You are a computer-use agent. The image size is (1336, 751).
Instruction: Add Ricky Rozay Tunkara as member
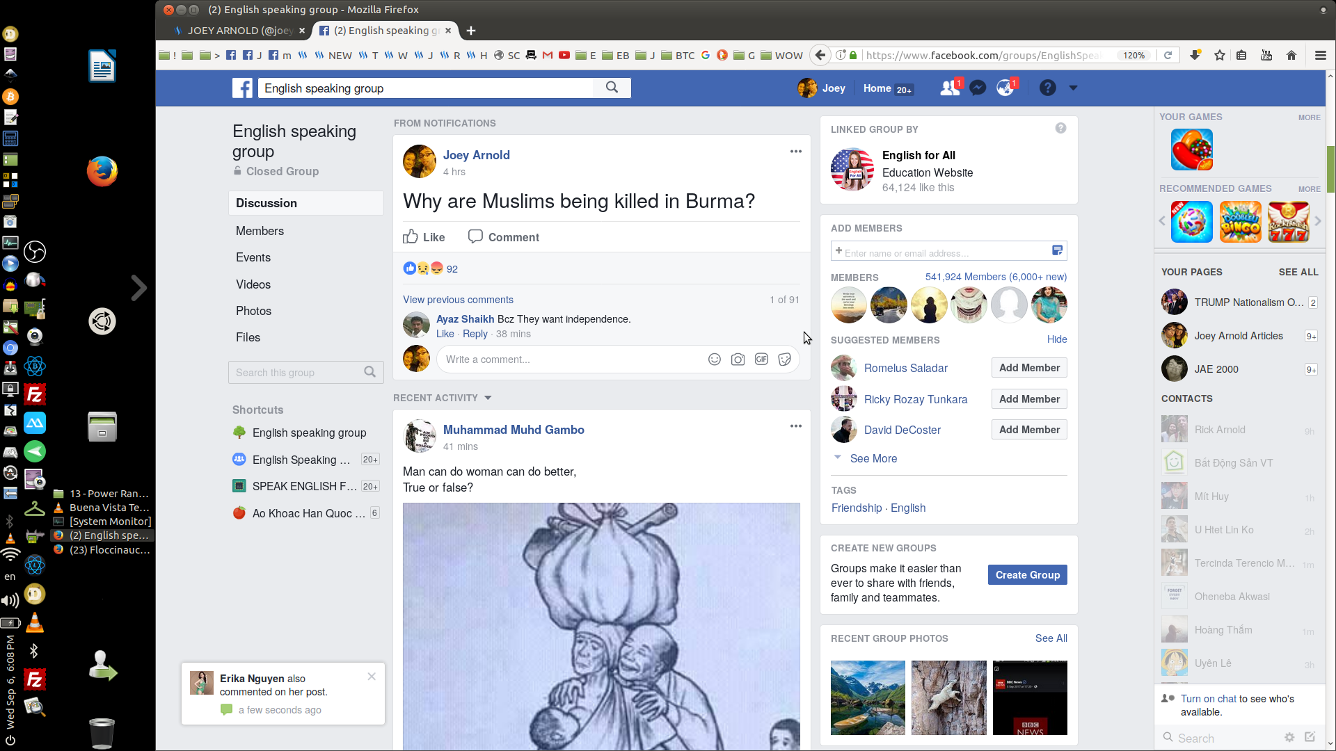pyautogui.click(x=1029, y=399)
